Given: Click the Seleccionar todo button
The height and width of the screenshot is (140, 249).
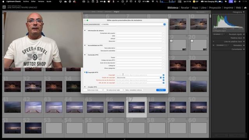Looking at the screenshot, I should 93,90.
